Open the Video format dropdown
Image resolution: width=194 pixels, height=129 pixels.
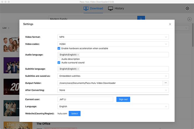113,37
